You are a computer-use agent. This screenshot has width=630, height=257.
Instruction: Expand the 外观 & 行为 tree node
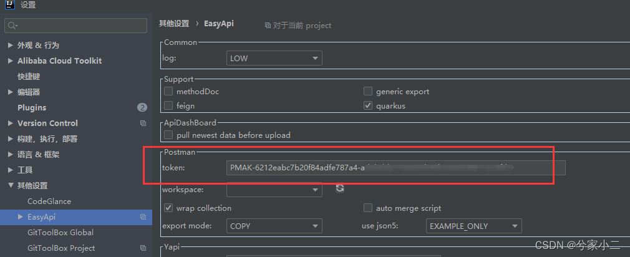pyautogui.click(x=11, y=46)
